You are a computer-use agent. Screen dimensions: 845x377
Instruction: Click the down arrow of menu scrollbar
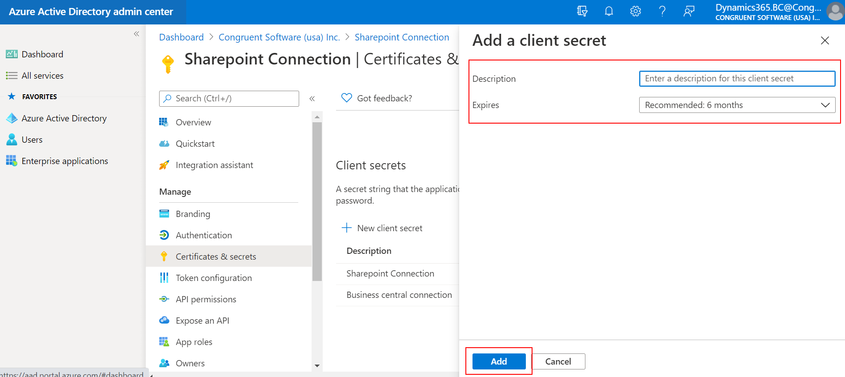[317, 366]
